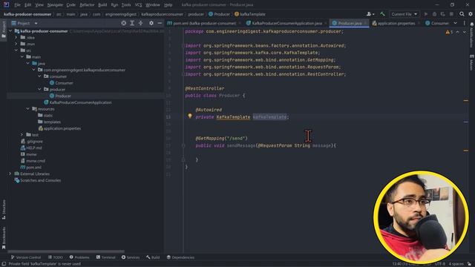The height and width of the screenshot is (267, 475).
Task: Open IDE settings gear in top toolbar
Action: tap(471, 14)
